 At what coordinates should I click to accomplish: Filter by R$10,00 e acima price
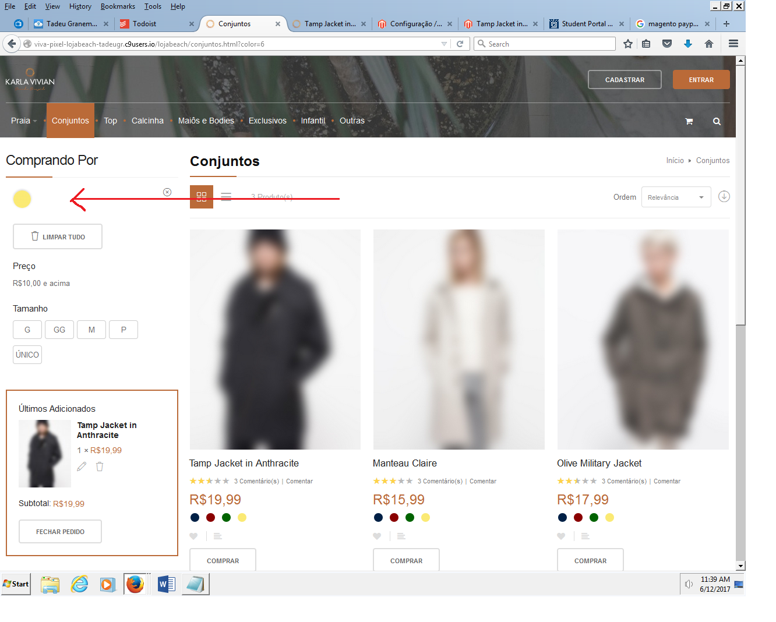(41, 284)
